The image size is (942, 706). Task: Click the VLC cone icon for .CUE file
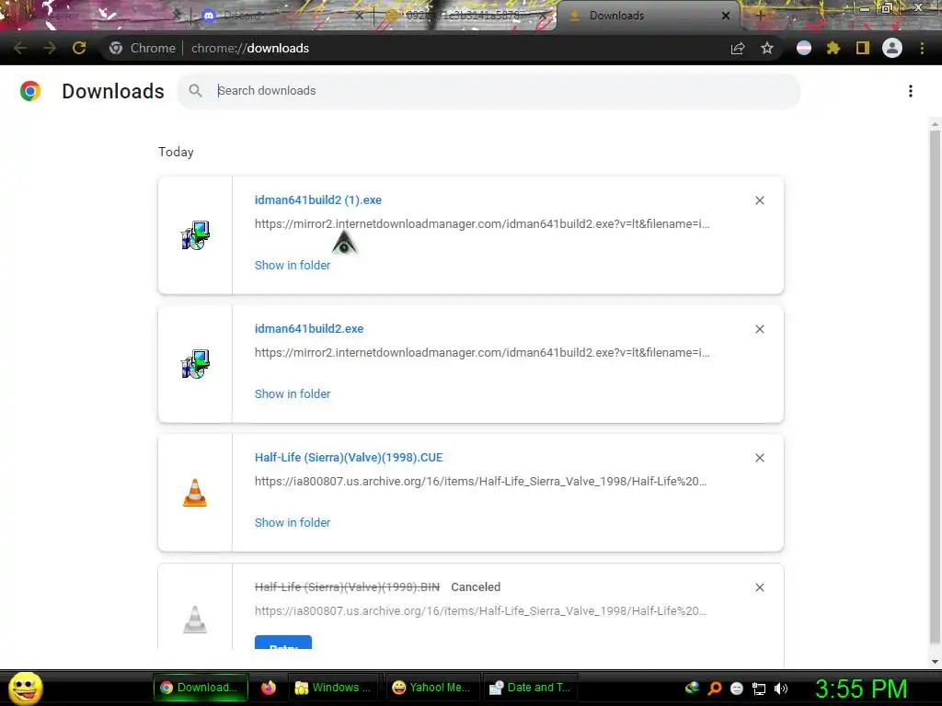click(195, 493)
